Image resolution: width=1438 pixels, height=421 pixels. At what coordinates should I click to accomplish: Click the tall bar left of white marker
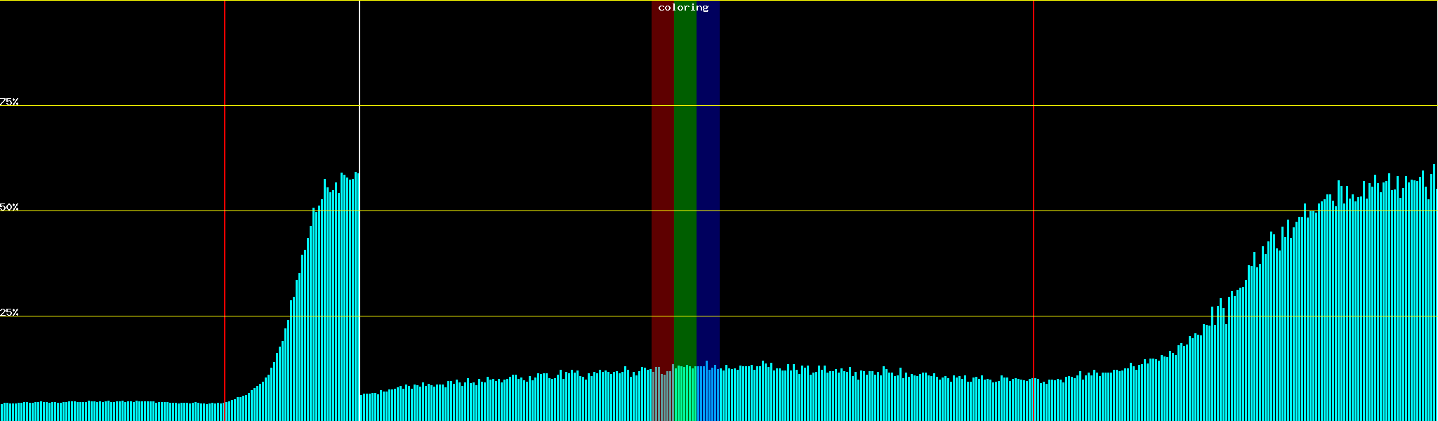pyautogui.click(x=356, y=295)
